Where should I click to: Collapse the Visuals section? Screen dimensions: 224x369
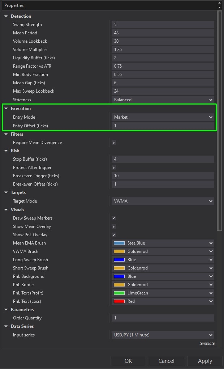click(x=6, y=209)
